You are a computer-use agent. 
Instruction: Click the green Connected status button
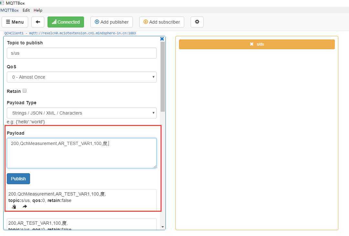(x=66, y=22)
